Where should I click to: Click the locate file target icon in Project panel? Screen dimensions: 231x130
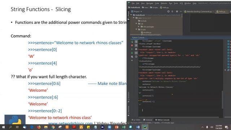tap(169, 12)
